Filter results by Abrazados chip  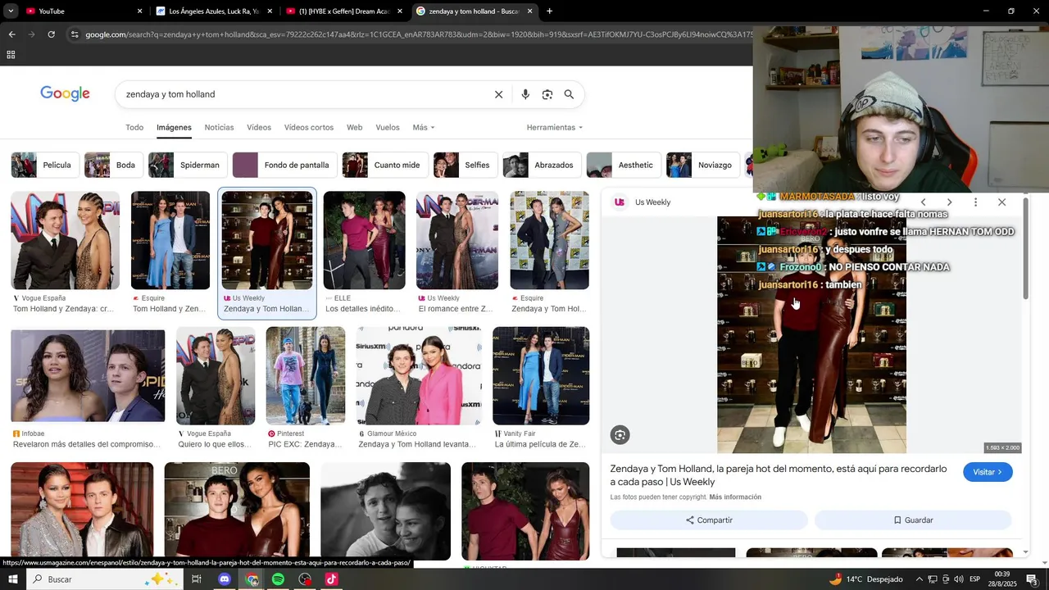(543, 165)
